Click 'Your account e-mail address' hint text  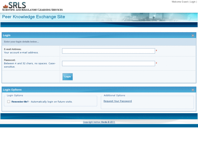(21, 52)
